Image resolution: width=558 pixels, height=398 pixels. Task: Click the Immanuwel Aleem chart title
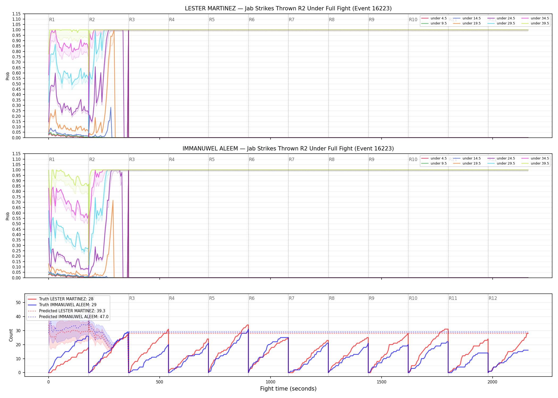pos(288,149)
